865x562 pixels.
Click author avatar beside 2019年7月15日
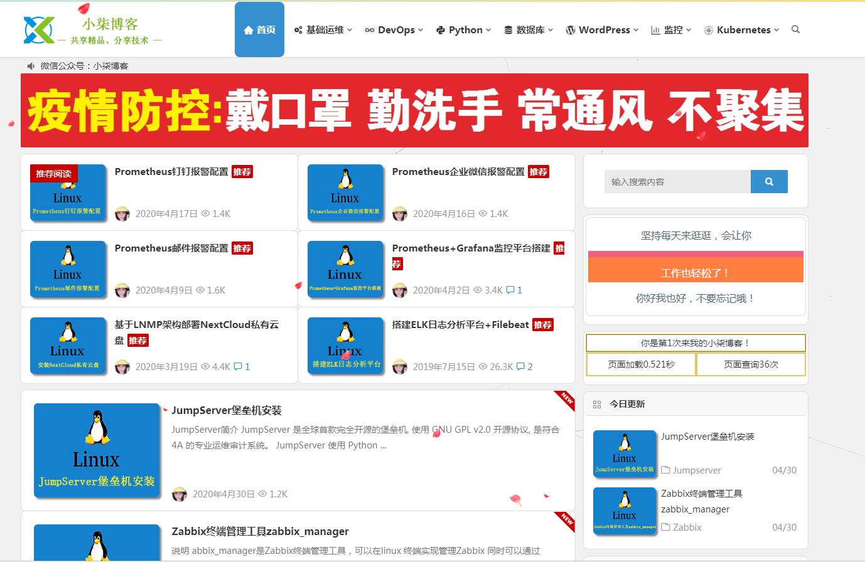coord(400,367)
